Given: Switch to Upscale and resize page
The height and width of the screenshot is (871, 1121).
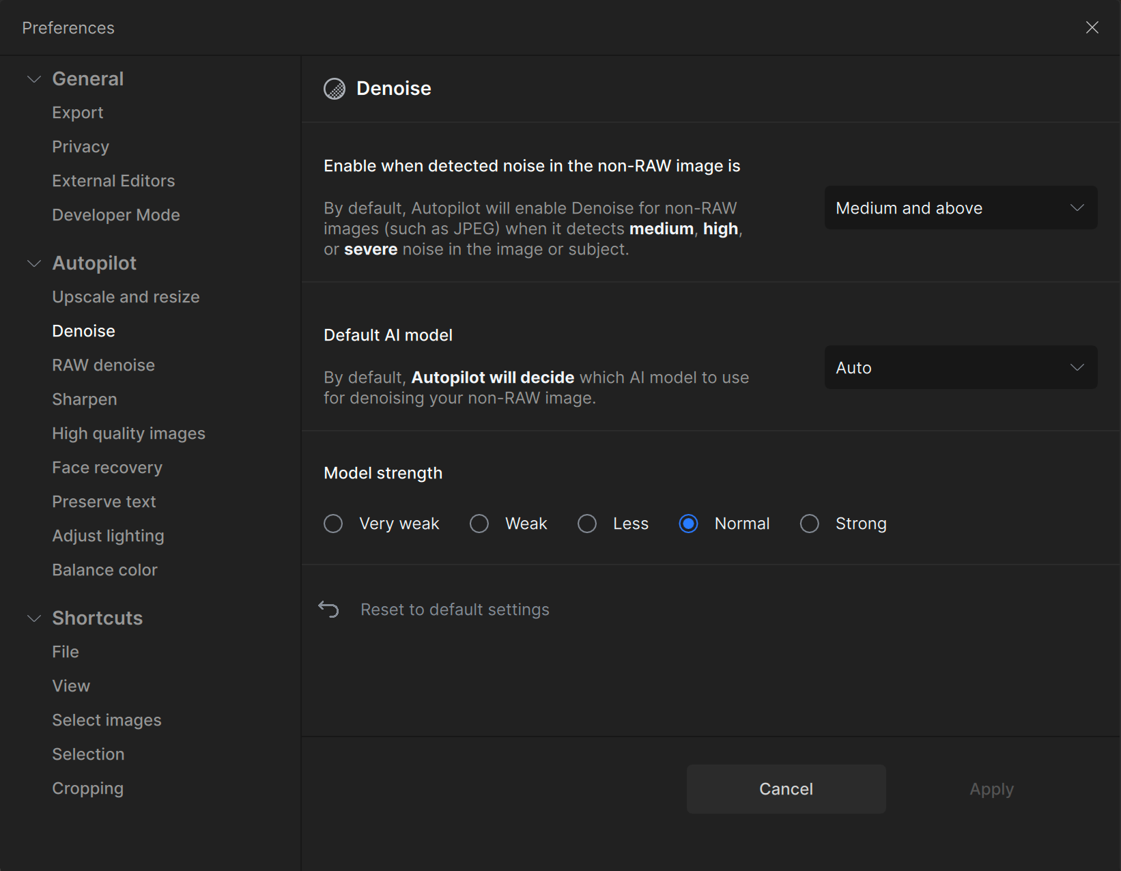Looking at the screenshot, I should click(126, 297).
